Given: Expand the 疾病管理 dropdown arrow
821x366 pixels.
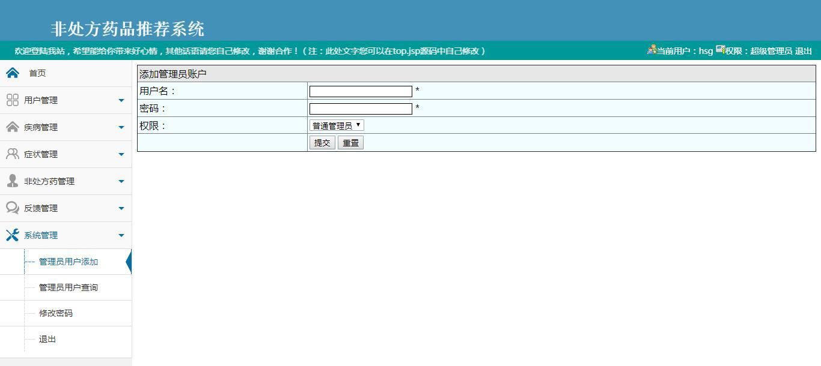Looking at the screenshot, I should point(121,128).
